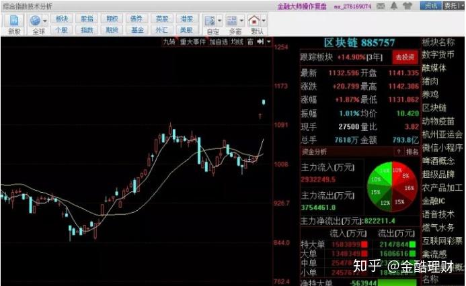Open the 多窗 multi-window icon
This screenshot has width=466, height=286.
(x=231, y=21)
